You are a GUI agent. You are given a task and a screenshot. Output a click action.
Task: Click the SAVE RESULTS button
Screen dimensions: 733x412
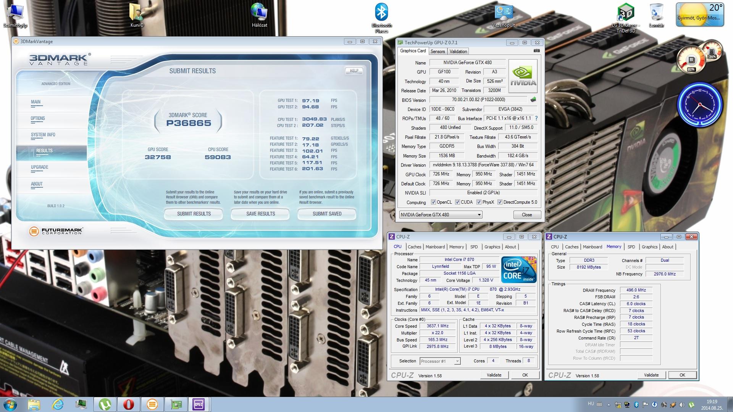click(260, 214)
